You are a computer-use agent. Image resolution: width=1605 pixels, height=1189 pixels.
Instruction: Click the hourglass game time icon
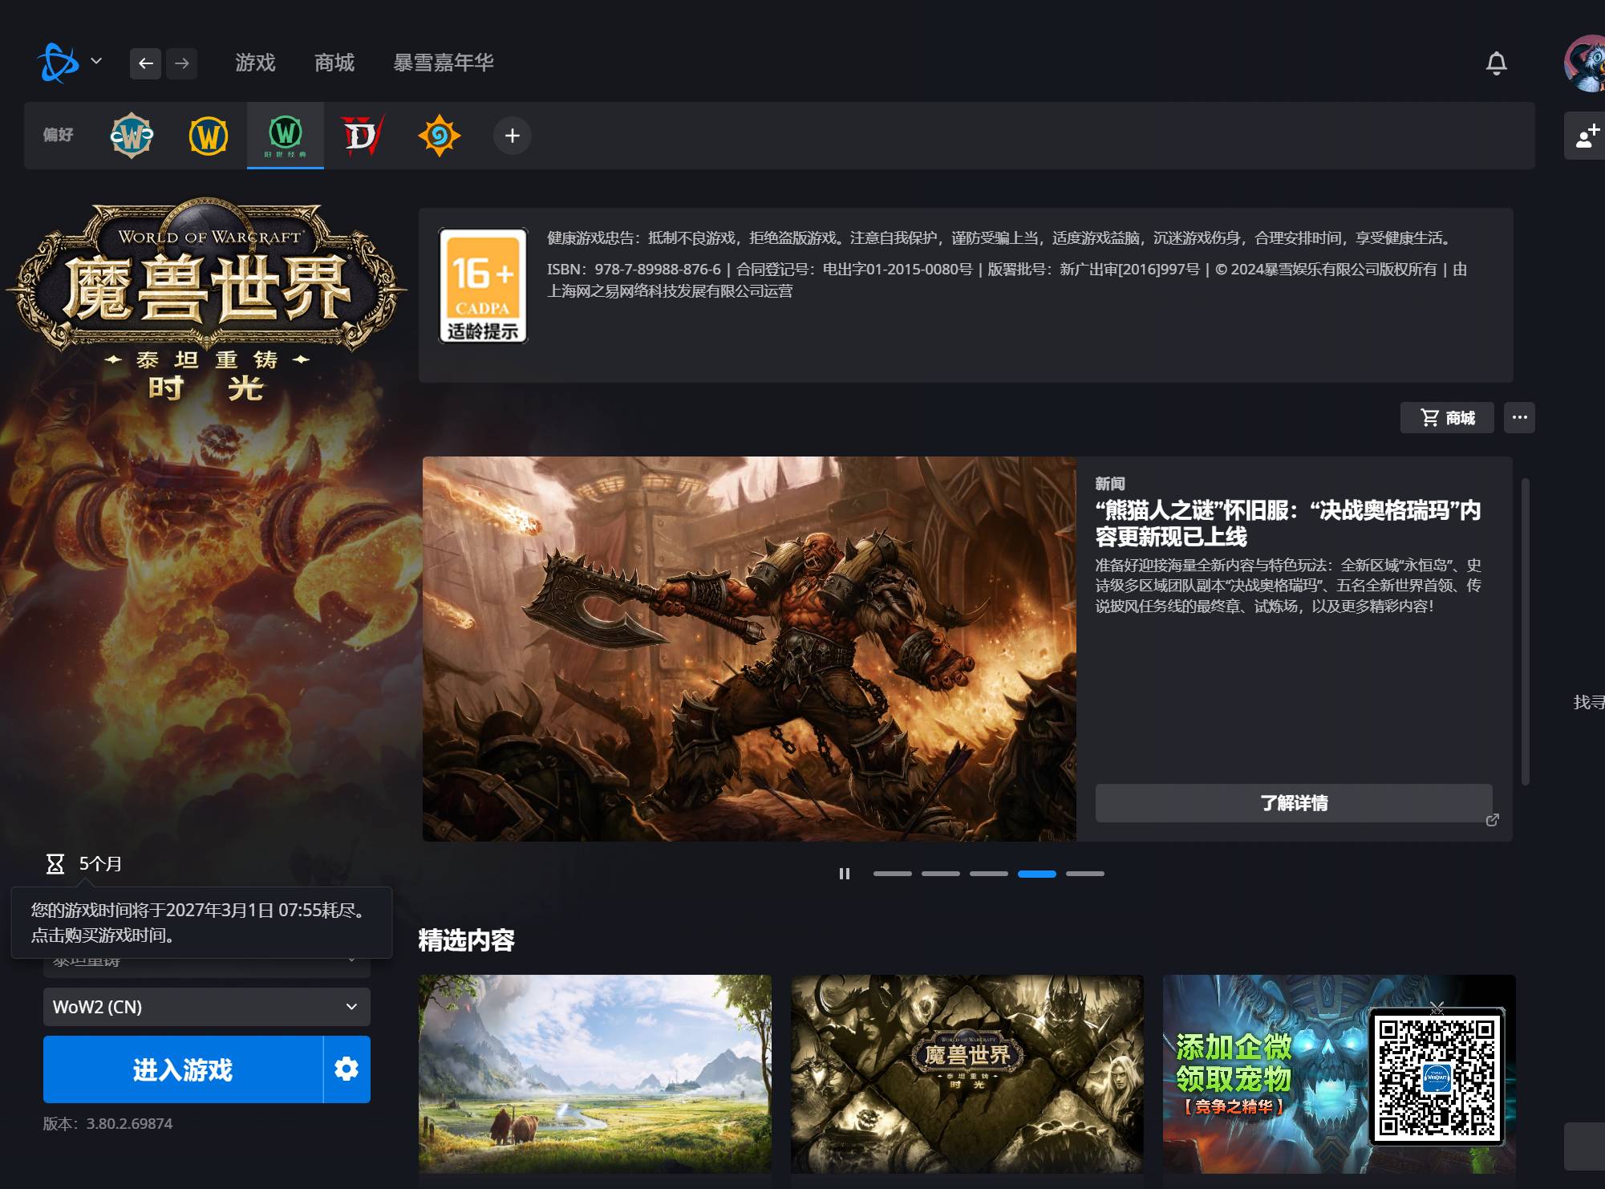point(55,864)
